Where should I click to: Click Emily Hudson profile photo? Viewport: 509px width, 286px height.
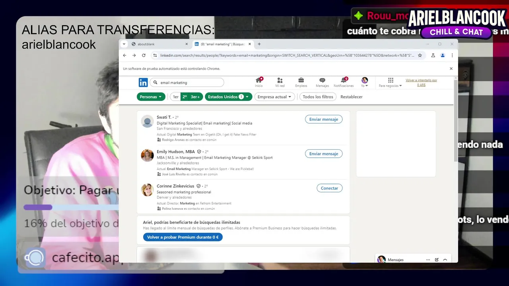[147, 155]
